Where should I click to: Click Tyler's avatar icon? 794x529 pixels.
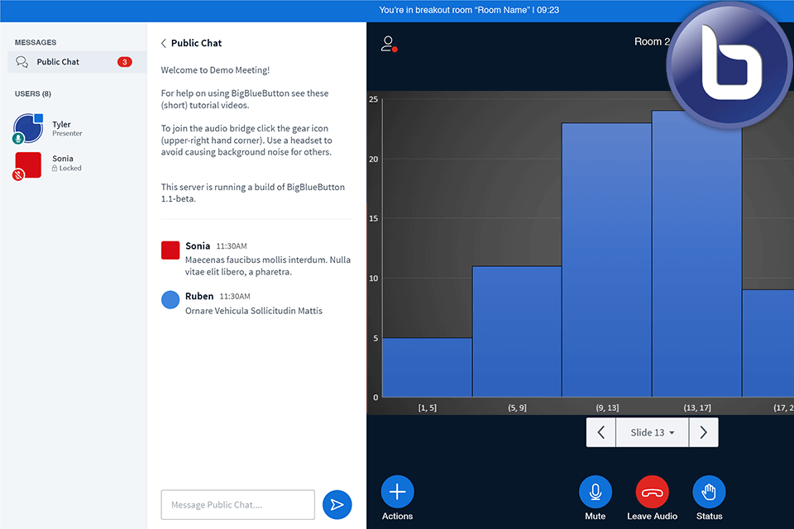[28, 127]
